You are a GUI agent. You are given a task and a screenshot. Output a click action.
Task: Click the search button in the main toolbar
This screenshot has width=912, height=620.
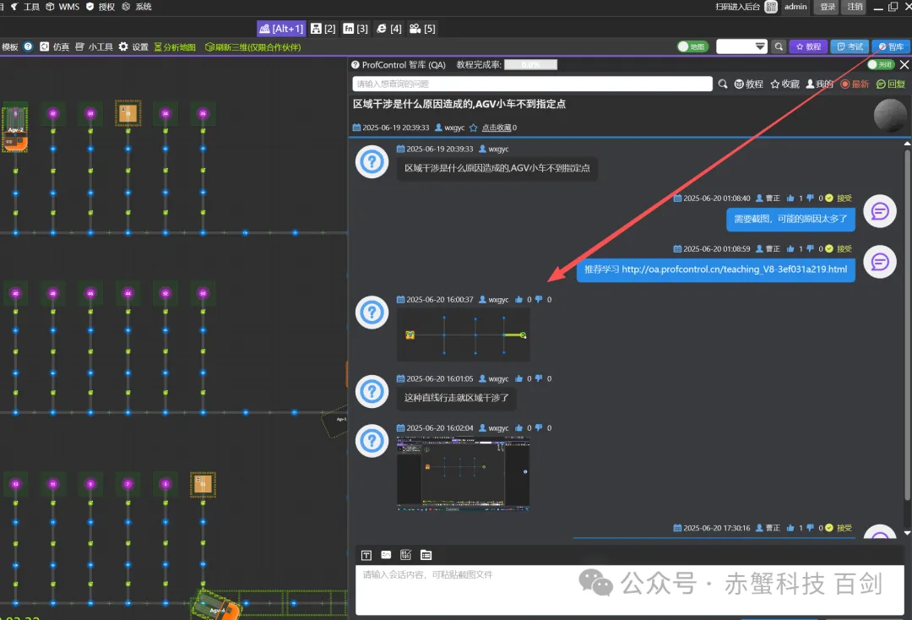(x=779, y=46)
